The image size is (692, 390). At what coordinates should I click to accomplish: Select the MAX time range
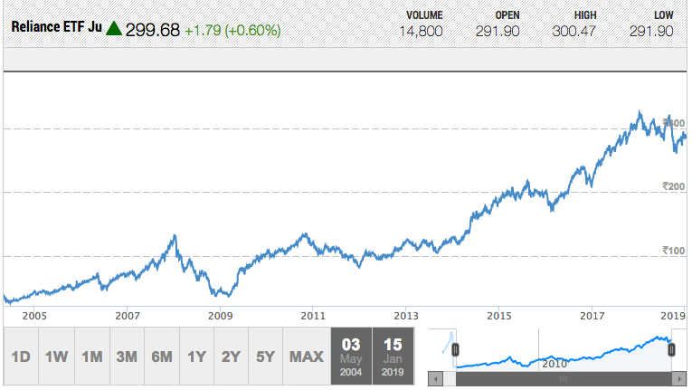click(307, 356)
